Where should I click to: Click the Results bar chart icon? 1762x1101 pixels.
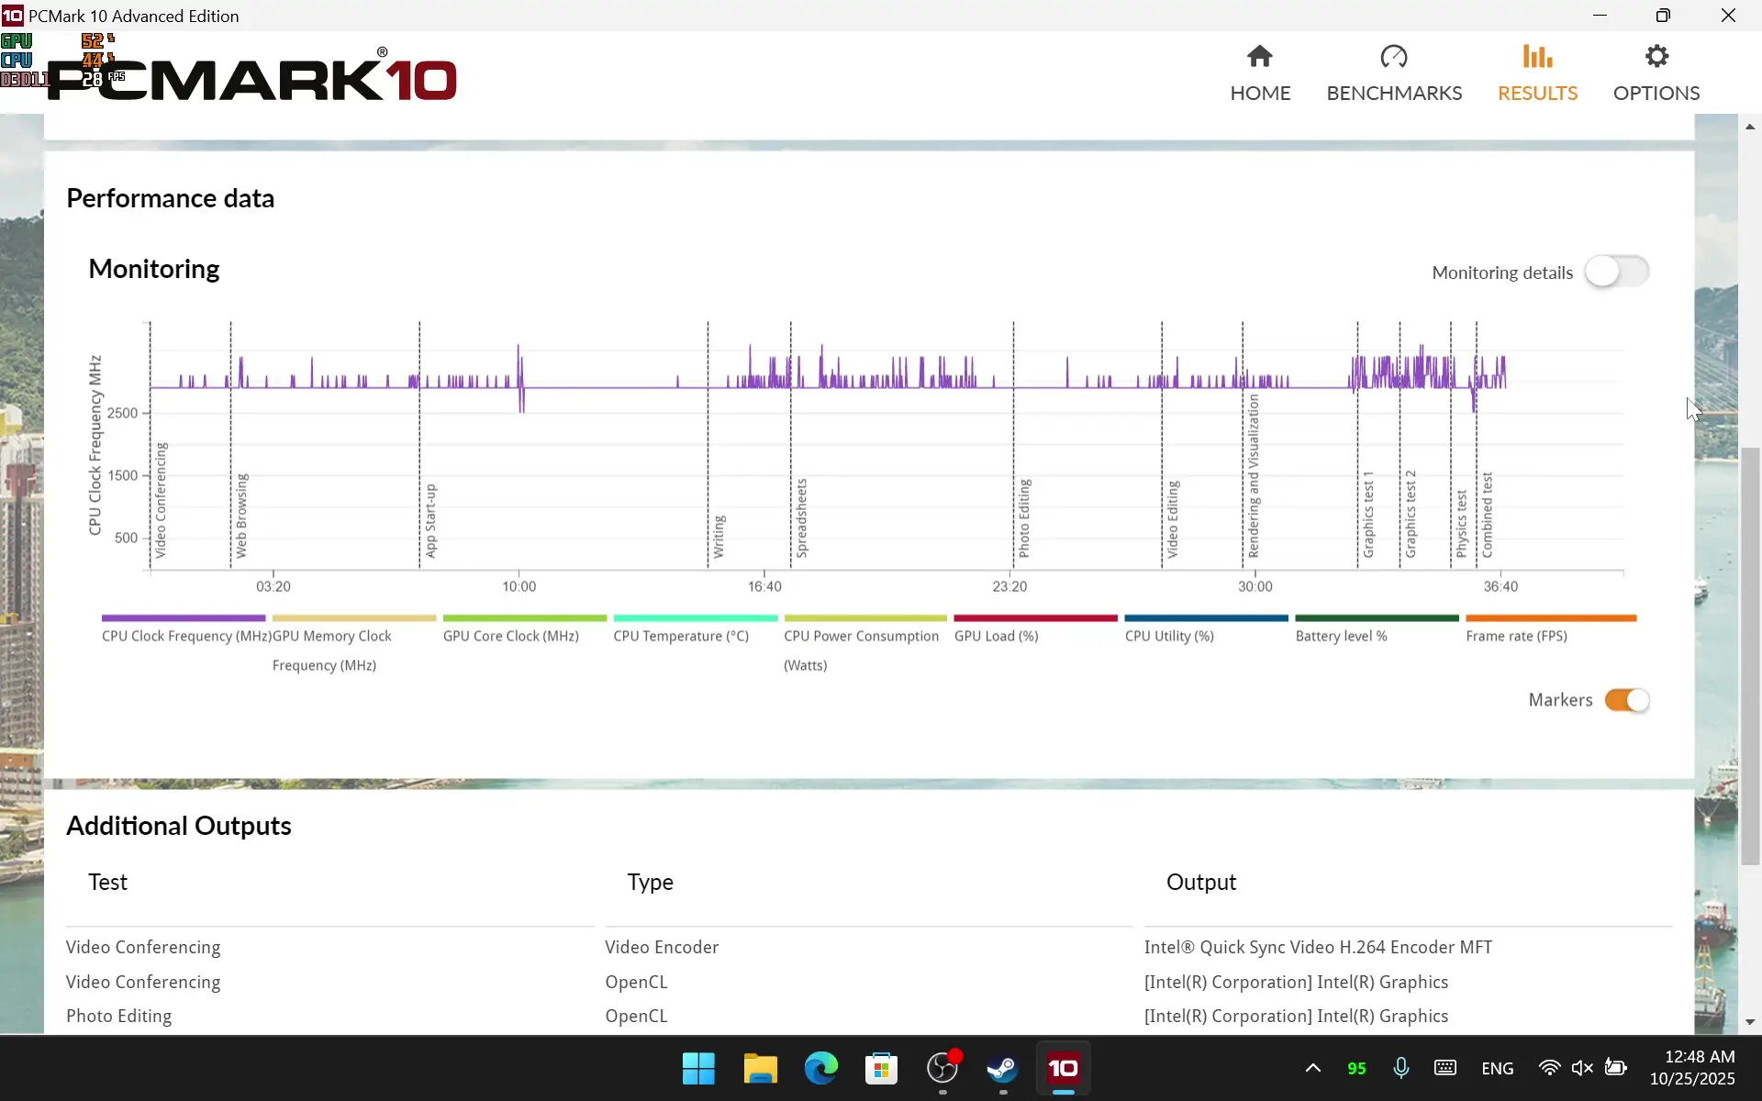1537,57
